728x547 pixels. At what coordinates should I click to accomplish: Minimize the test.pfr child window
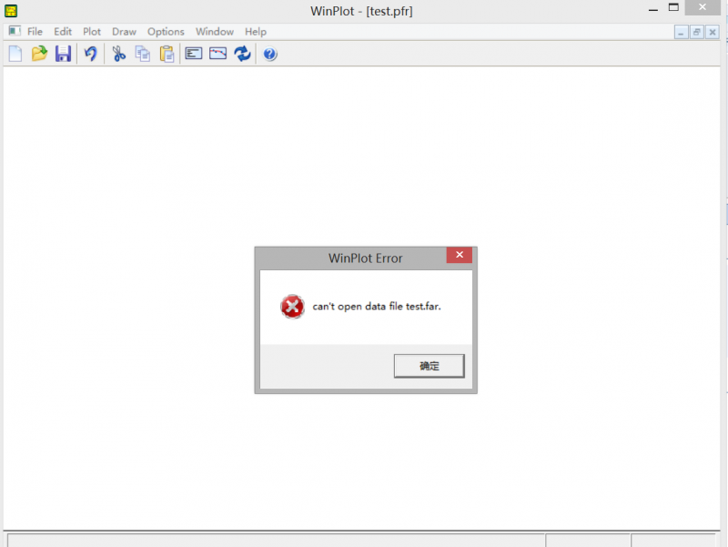pyautogui.click(x=681, y=32)
